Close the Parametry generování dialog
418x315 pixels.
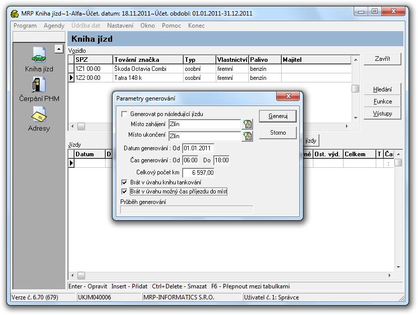[288, 96]
